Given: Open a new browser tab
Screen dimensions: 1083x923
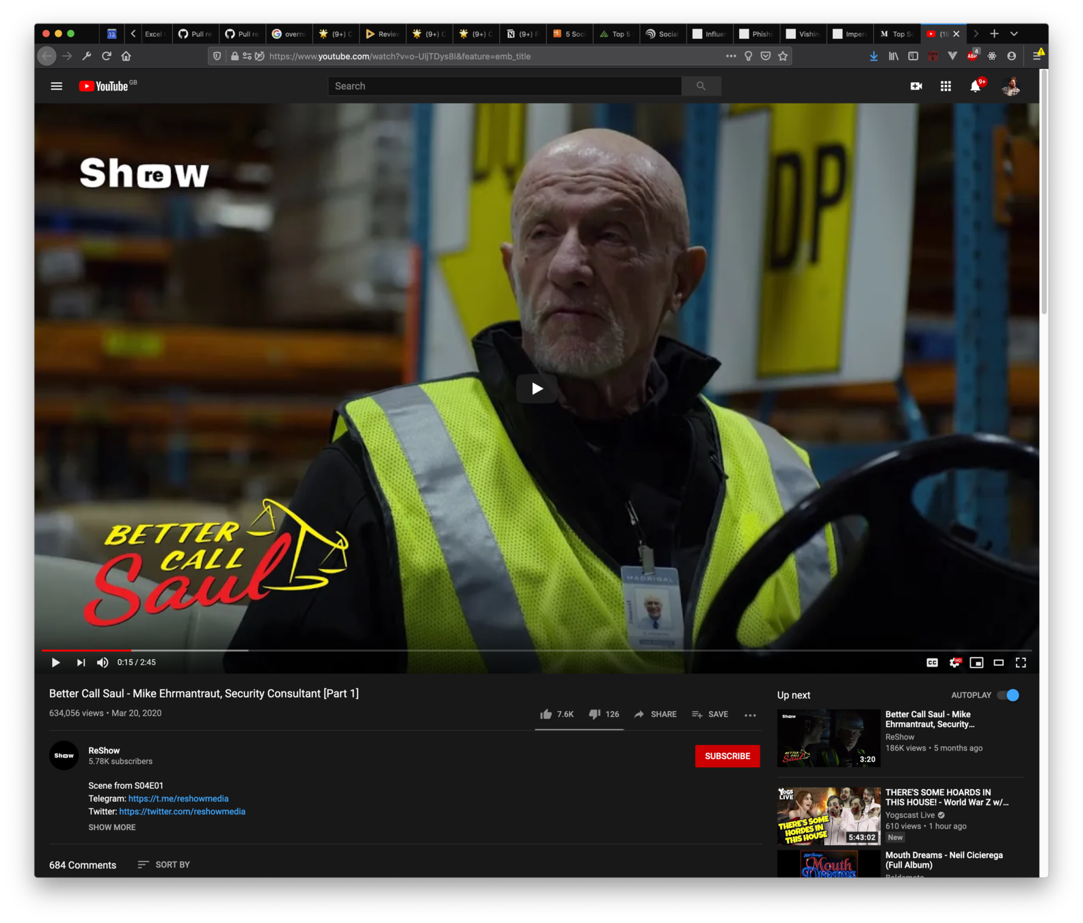Looking at the screenshot, I should (x=994, y=34).
